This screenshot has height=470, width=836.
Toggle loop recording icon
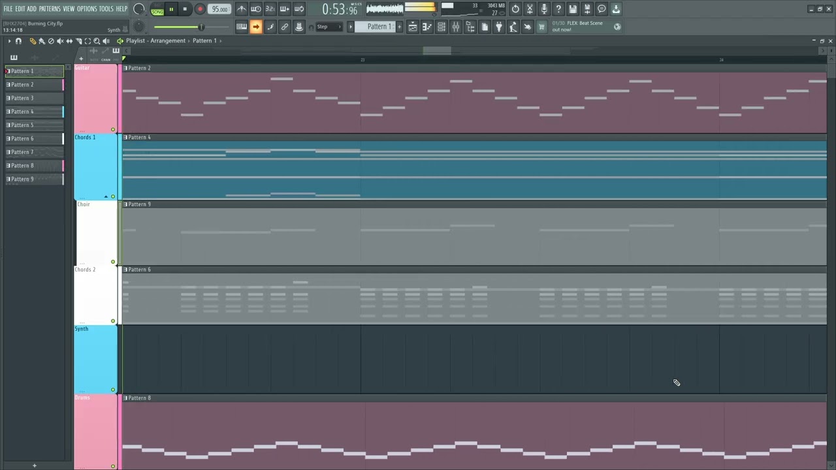[x=299, y=9]
